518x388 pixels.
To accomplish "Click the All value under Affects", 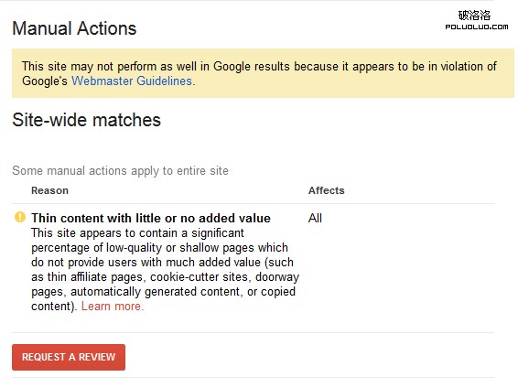I will click(x=315, y=218).
